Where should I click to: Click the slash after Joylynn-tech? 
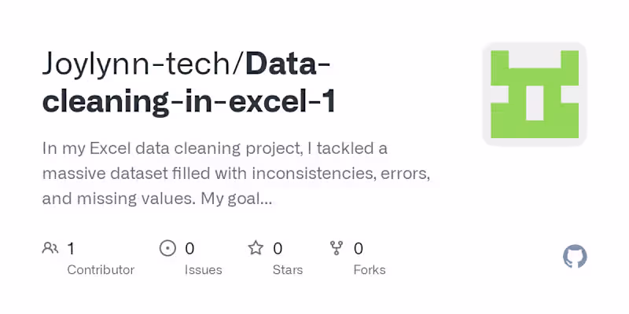coord(241,64)
